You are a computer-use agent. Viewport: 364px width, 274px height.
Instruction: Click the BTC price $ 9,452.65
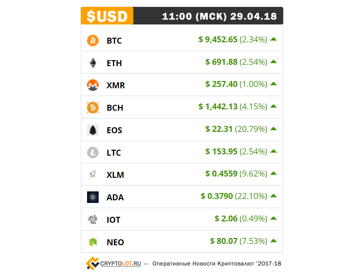(x=218, y=39)
